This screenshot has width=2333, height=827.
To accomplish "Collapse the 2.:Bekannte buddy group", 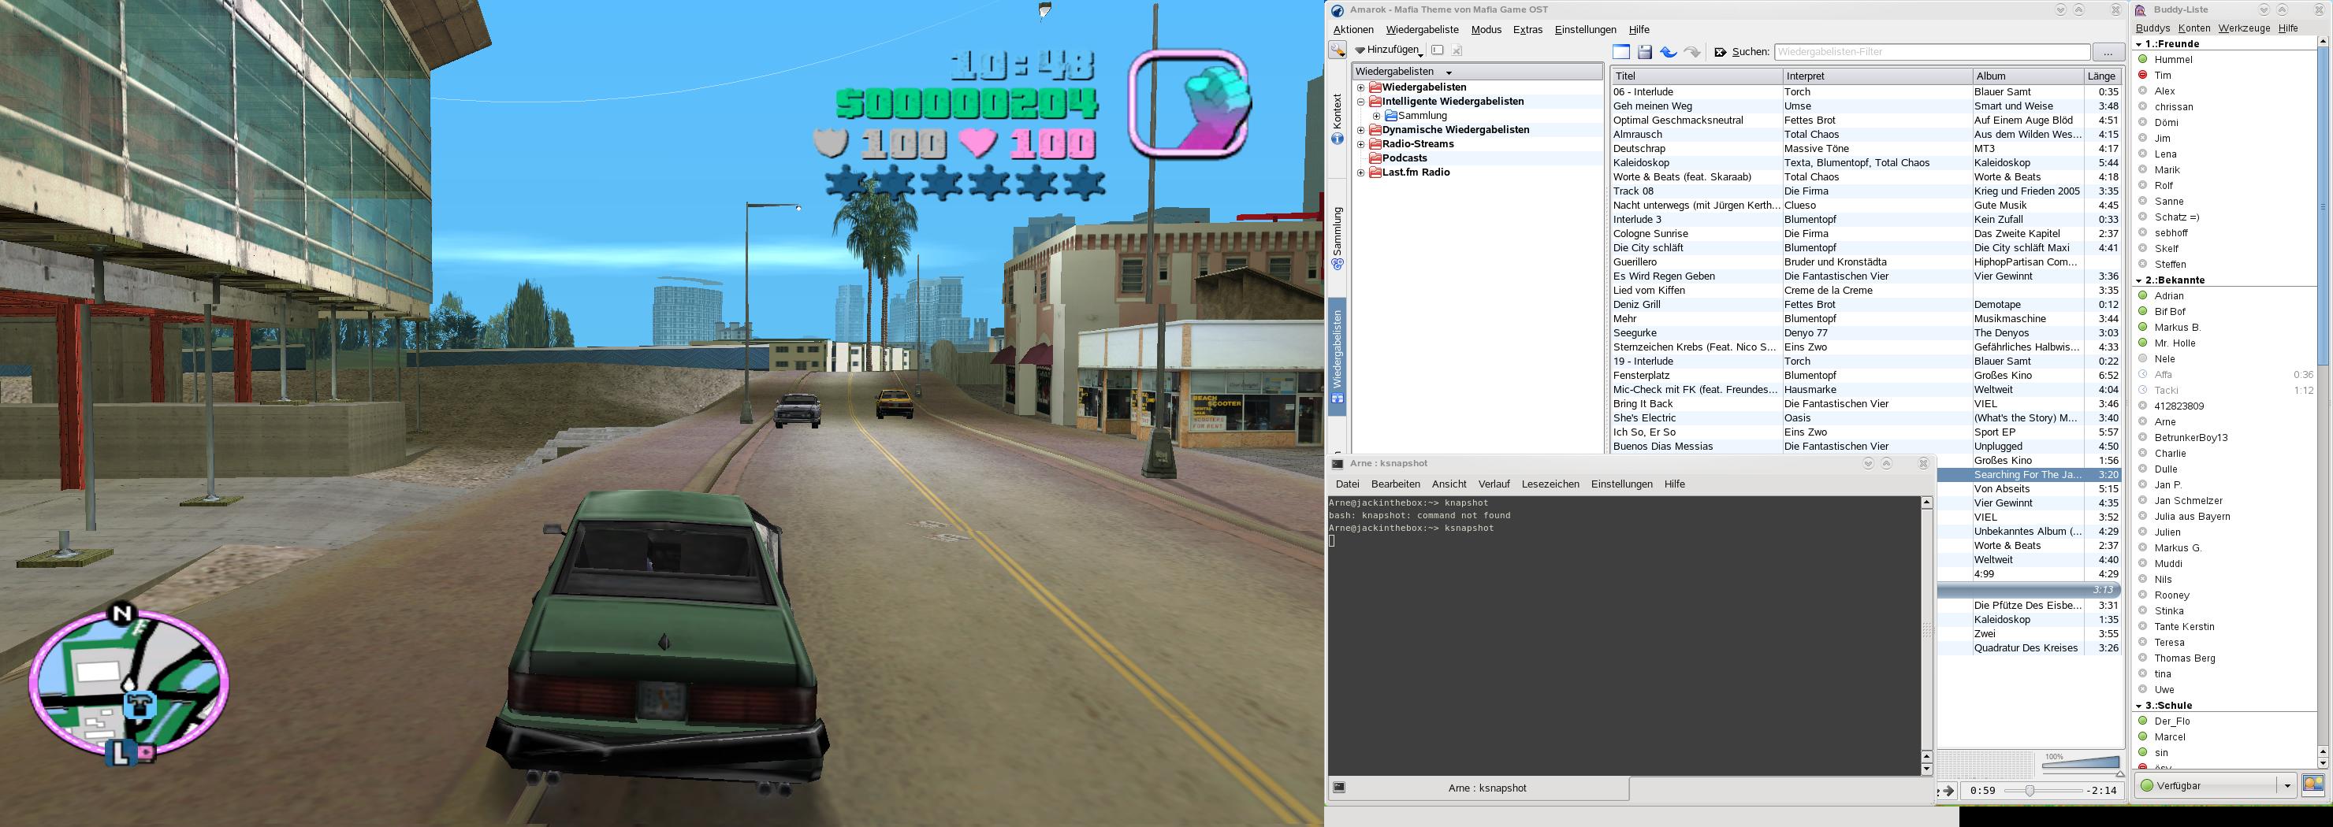I will (x=2141, y=280).
